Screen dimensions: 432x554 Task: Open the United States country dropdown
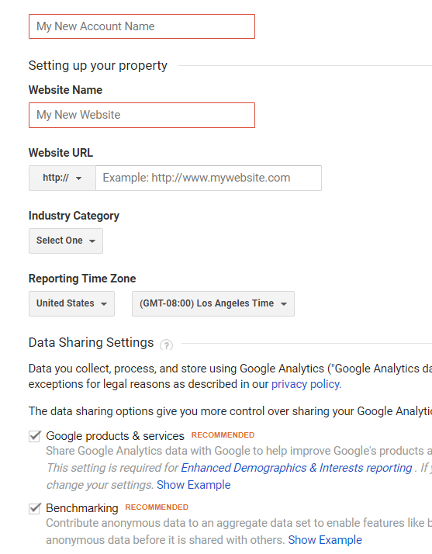pyautogui.click(x=71, y=303)
